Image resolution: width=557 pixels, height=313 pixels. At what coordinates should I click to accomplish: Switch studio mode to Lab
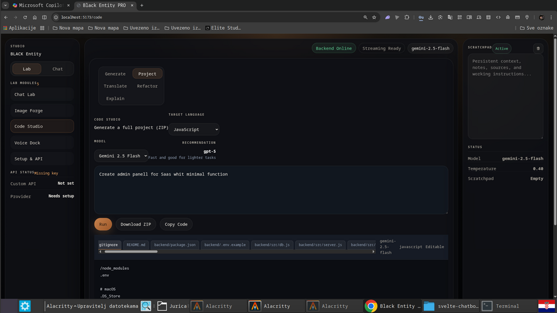[27, 69]
